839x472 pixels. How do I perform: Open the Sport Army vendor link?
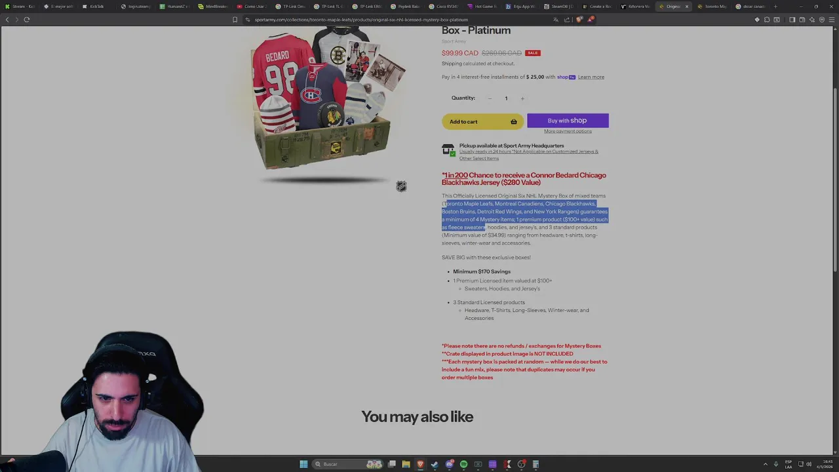[x=454, y=41]
